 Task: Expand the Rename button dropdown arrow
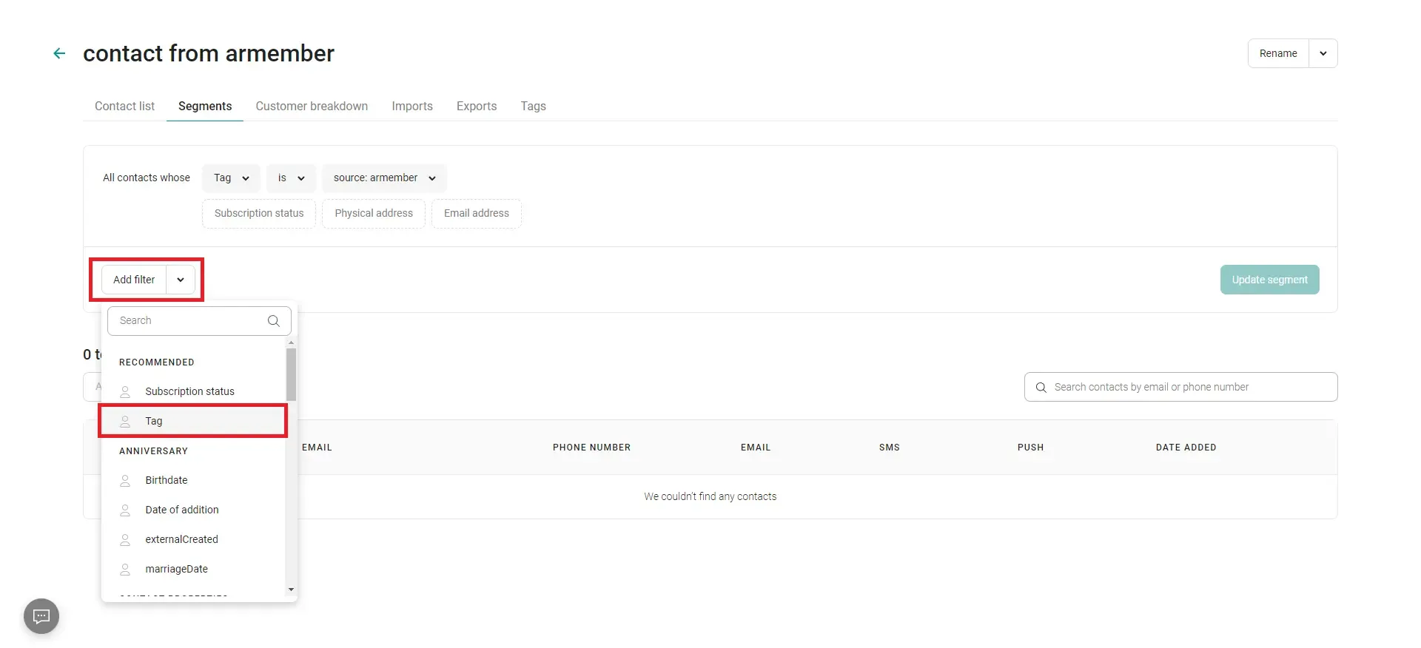1323,53
